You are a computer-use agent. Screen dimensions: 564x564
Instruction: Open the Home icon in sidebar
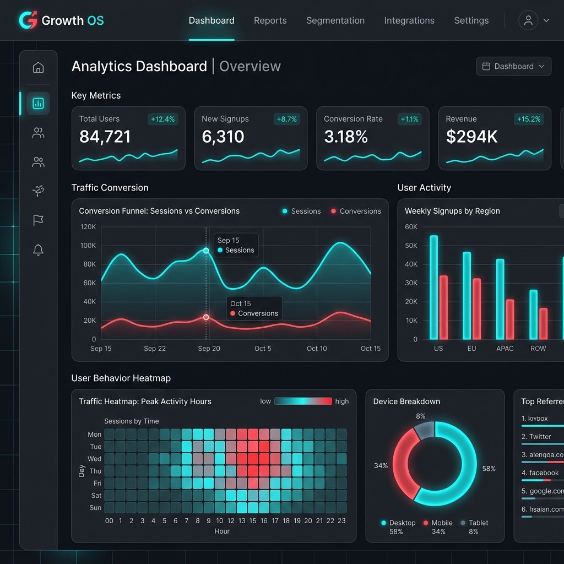38,68
